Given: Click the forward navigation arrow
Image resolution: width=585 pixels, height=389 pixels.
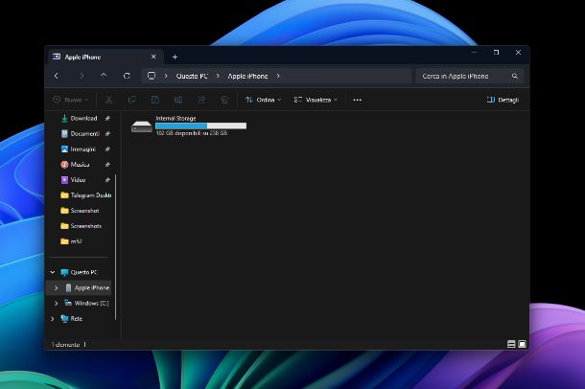Looking at the screenshot, I should [82, 76].
